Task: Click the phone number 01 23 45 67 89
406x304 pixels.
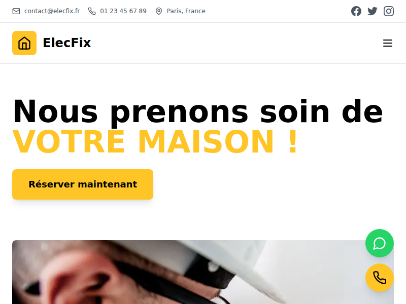Action: pyautogui.click(x=123, y=11)
